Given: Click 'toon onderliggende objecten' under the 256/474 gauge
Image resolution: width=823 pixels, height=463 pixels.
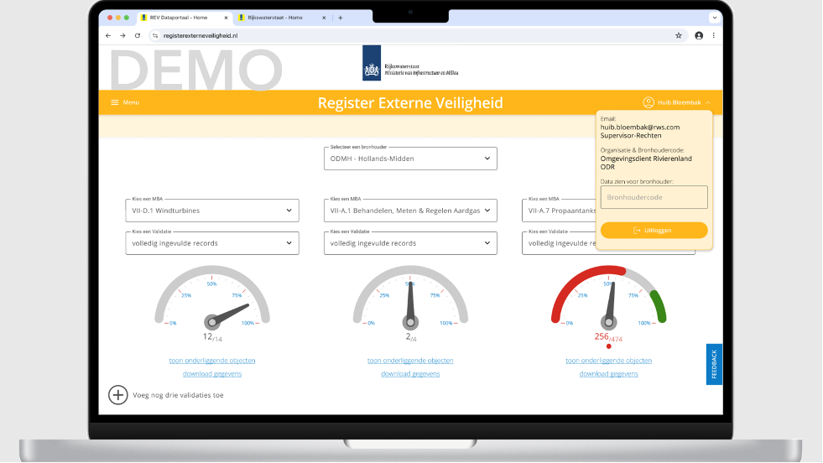Looking at the screenshot, I should coord(609,361).
